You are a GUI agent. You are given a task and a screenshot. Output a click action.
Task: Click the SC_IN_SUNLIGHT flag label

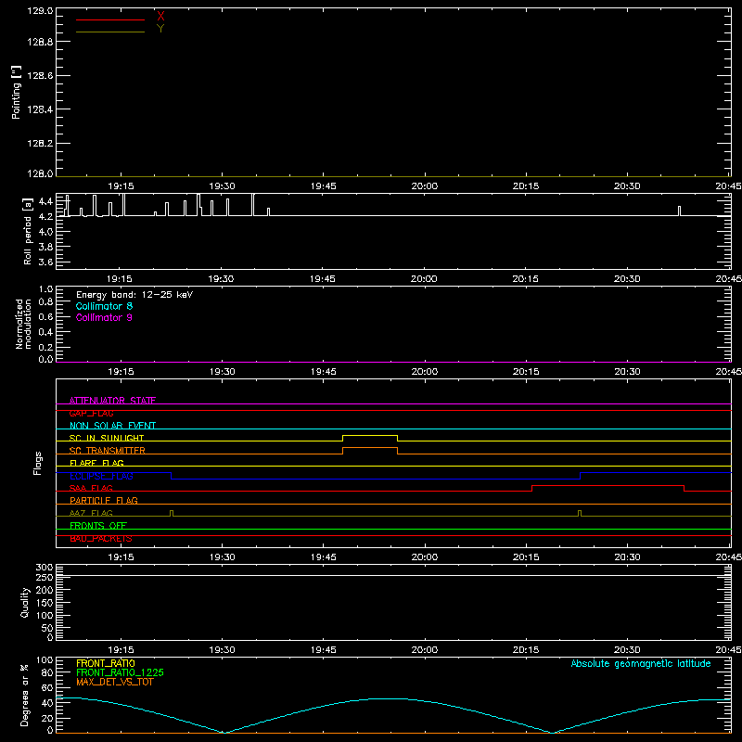[x=107, y=438]
